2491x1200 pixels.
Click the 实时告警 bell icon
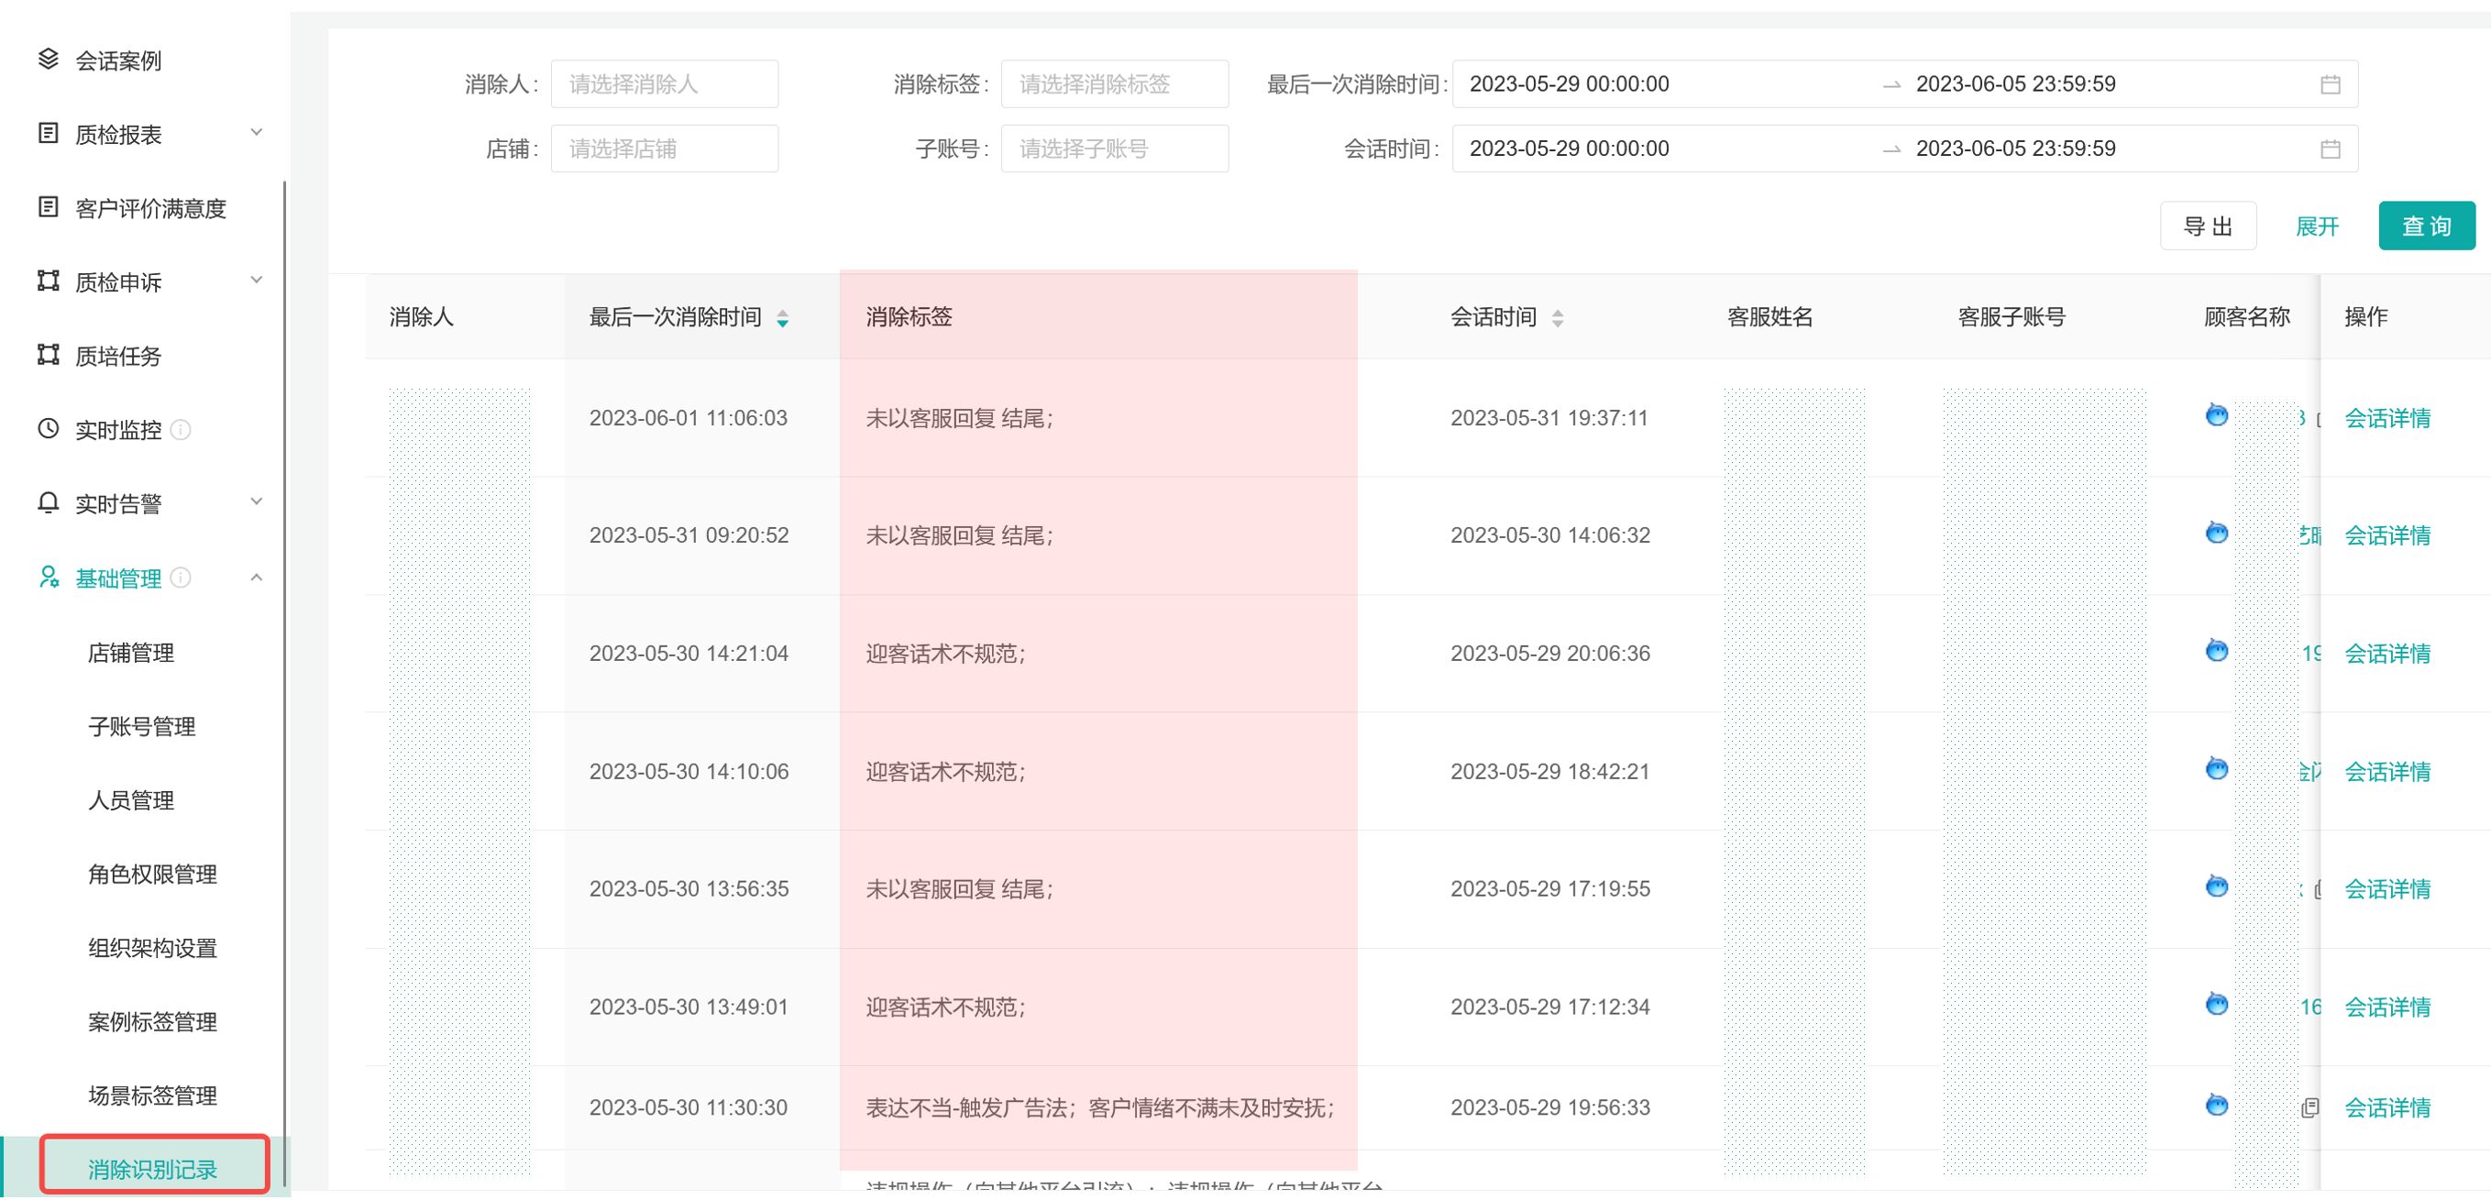(49, 502)
